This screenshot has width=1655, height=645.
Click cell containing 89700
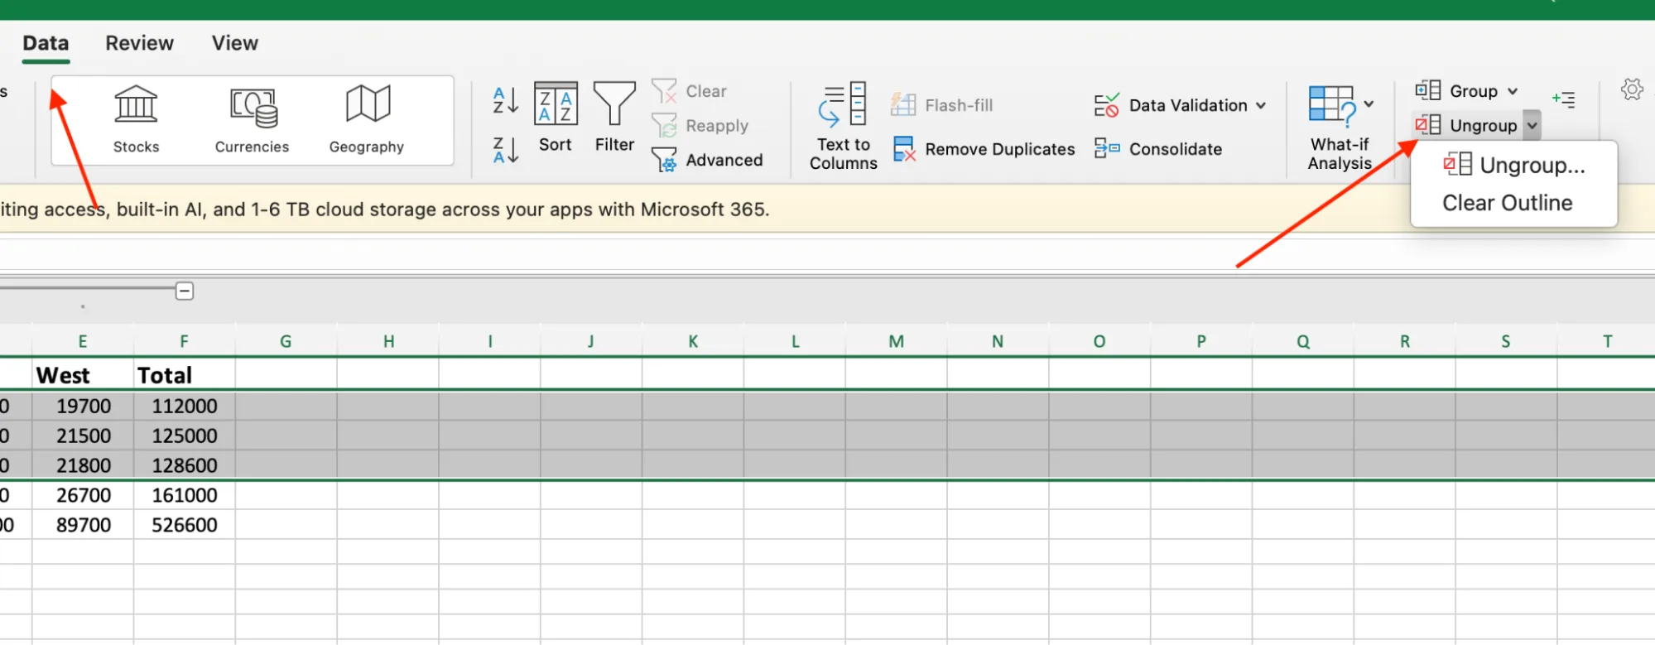click(x=83, y=525)
